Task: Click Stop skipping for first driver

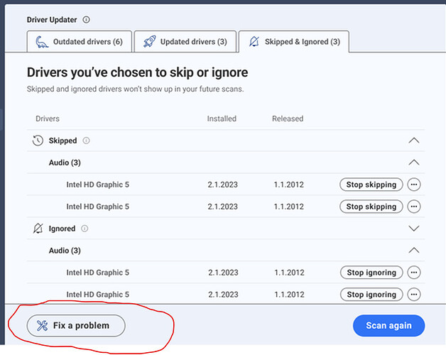Action: pyautogui.click(x=371, y=185)
